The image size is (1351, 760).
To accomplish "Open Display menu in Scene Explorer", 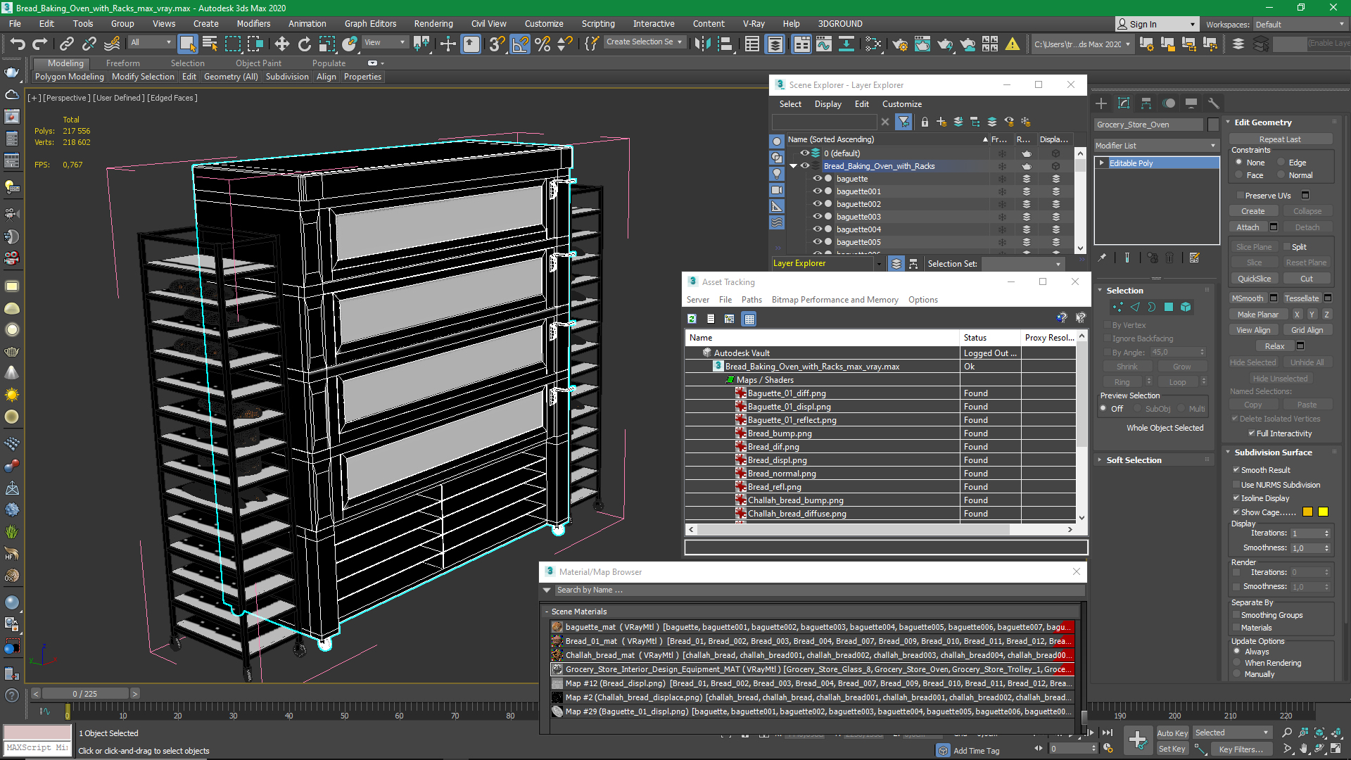I will click(828, 104).
